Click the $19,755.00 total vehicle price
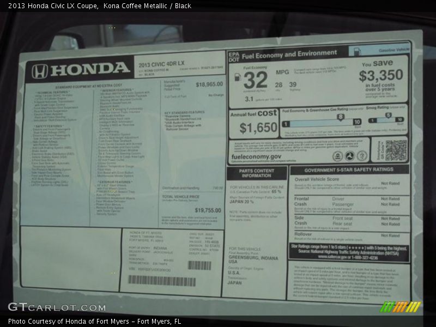The height and width of the screenshot is (327, 436). tap(208, 210)
